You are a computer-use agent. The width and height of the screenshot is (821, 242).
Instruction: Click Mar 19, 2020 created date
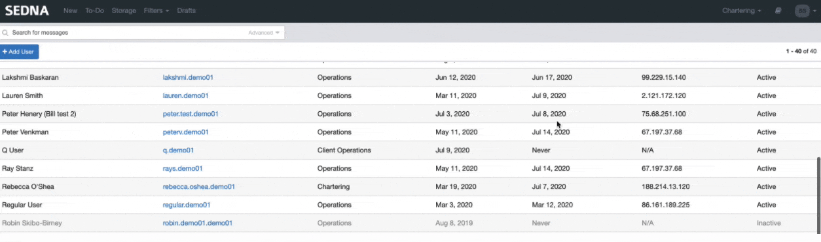click(x=456, y=187)
